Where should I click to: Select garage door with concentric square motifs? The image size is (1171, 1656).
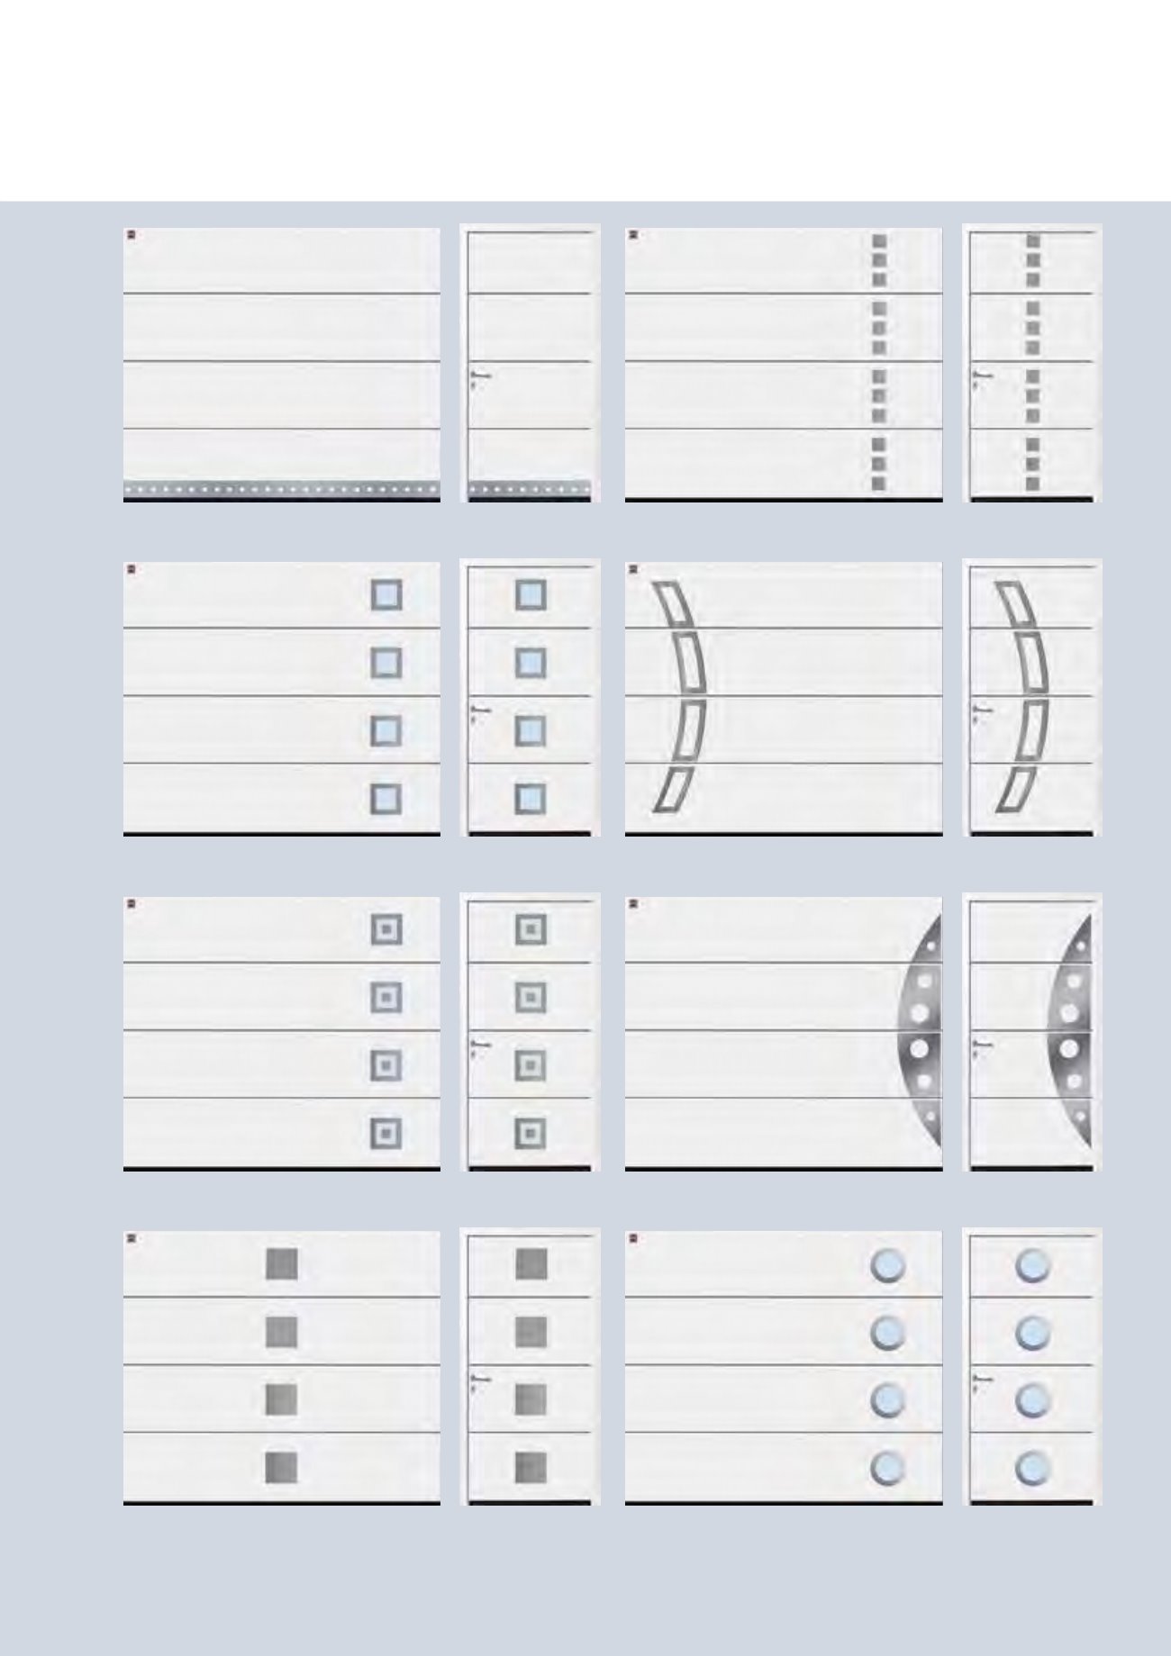(x=282, y=1034)
